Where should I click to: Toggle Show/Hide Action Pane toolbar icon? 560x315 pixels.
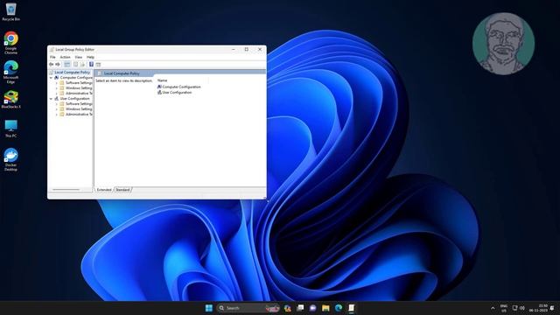coord(98,64)
